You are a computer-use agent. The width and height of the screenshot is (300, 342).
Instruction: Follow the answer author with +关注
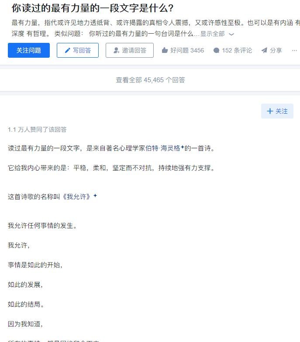coord(277,111)
